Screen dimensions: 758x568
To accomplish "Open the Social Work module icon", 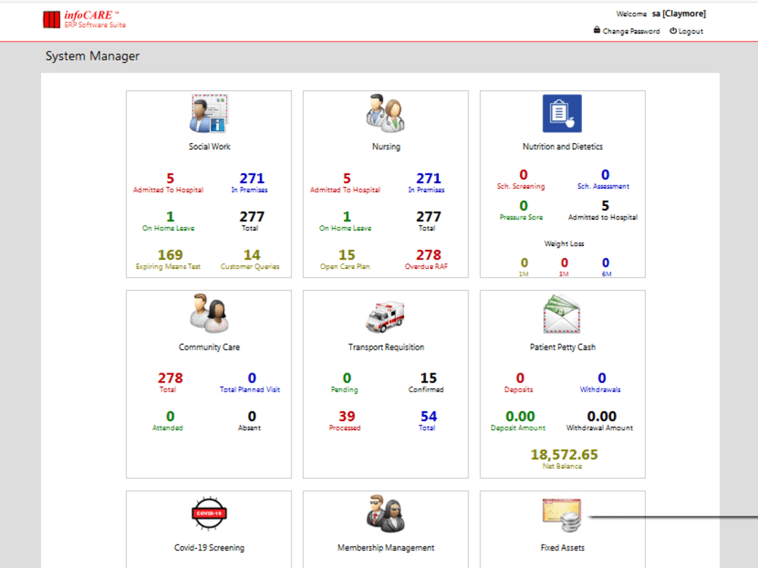I will tap(209, 114).
